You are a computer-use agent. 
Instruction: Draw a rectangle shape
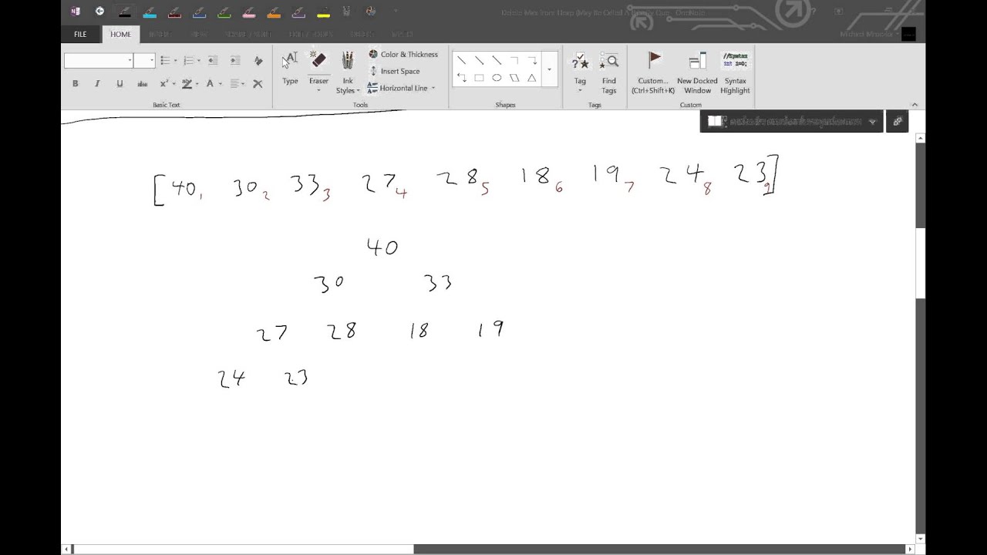pos(479,77)
